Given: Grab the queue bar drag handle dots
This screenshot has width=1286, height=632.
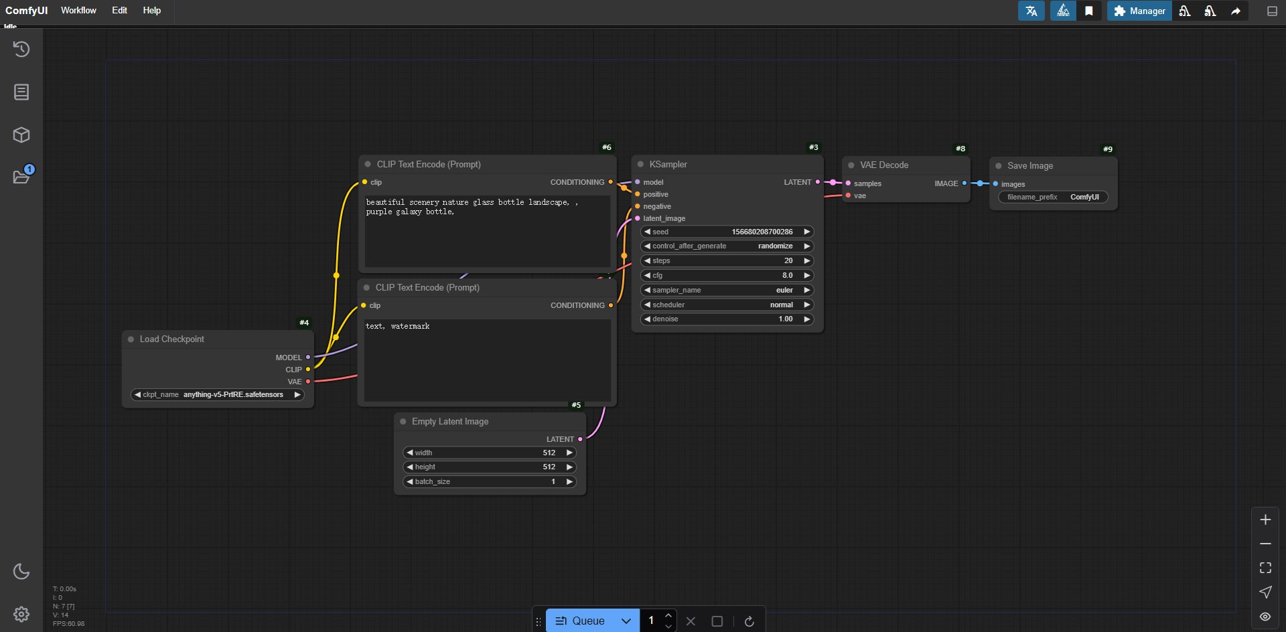Looking at the screenshot, I should pos(539,621).
